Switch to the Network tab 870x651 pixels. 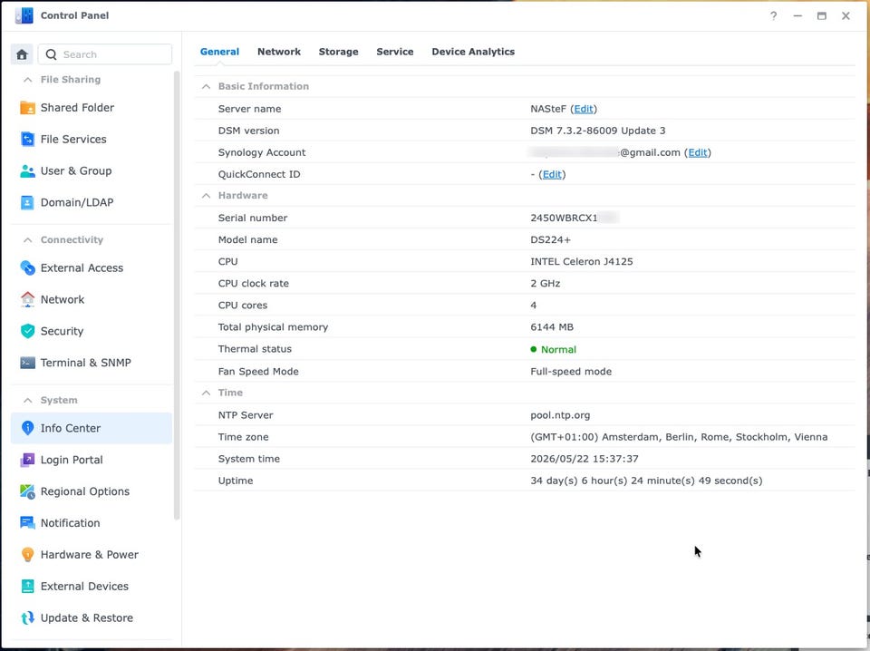[279, 52]
